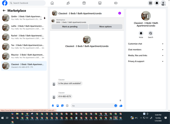This screenshot has width=170, height=124.
Task: Click the back arrow beside Marketplace
Action: pos(4,11)
